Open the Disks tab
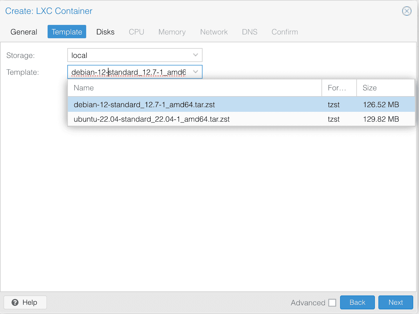The width and height of the screenshot is (419, 314). click(x=105, y=32)
